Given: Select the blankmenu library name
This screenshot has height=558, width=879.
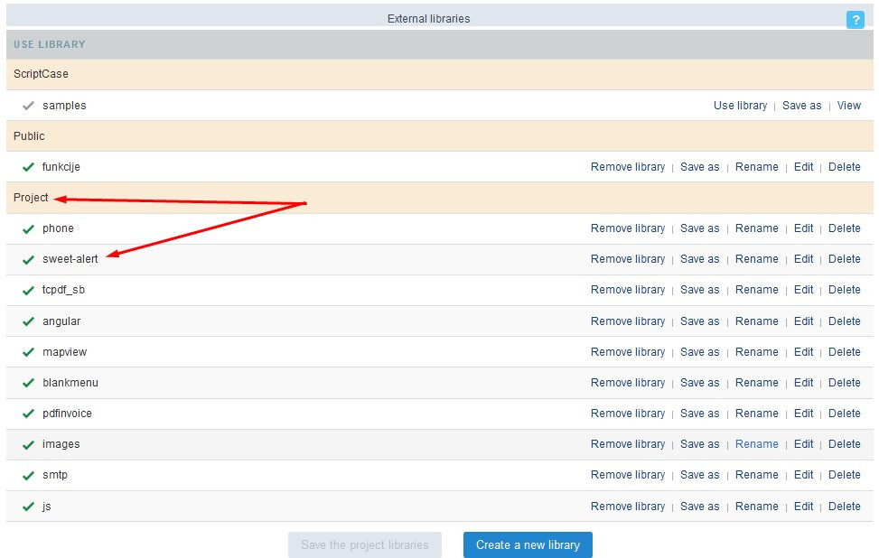Looking at the screenshot, I should tap(70, 383).
